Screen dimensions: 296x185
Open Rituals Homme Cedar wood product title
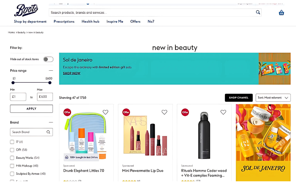point(204,173)
